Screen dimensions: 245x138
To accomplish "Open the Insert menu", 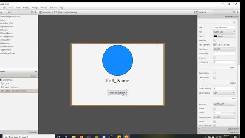I will 18,8.
